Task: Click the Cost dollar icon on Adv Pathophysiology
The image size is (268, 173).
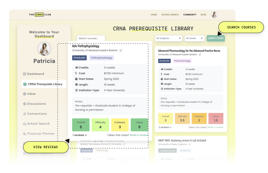Action: click(76, 73)
